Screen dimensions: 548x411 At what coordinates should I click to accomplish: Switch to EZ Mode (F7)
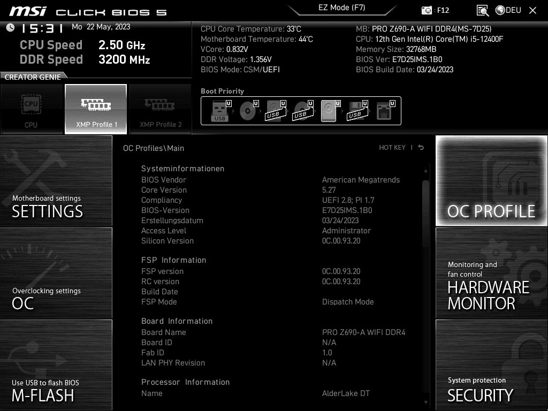coord(342,7)
